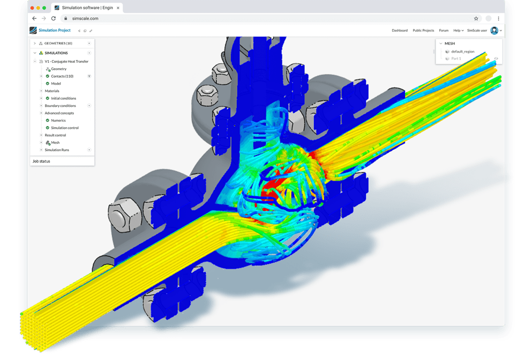Click the SIMULATIONS hexagon icon
This screenshot has width=532, height=354.
coord(42,52)
